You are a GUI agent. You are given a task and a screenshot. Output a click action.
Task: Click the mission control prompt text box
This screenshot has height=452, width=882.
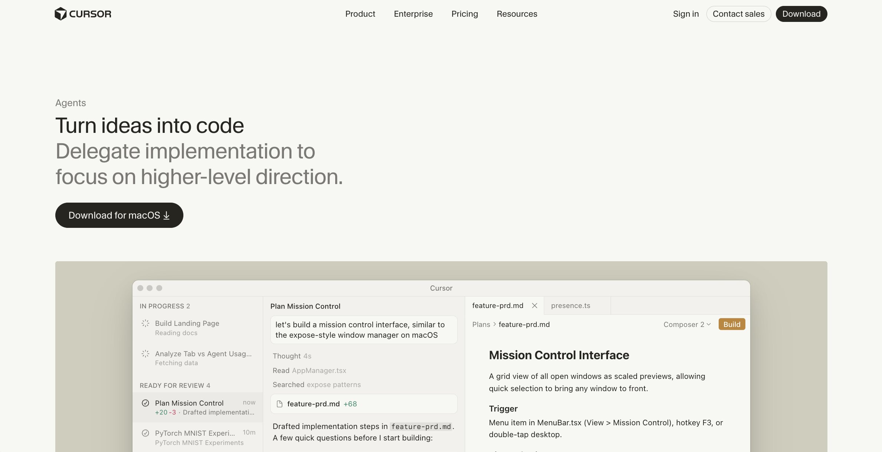364,330
